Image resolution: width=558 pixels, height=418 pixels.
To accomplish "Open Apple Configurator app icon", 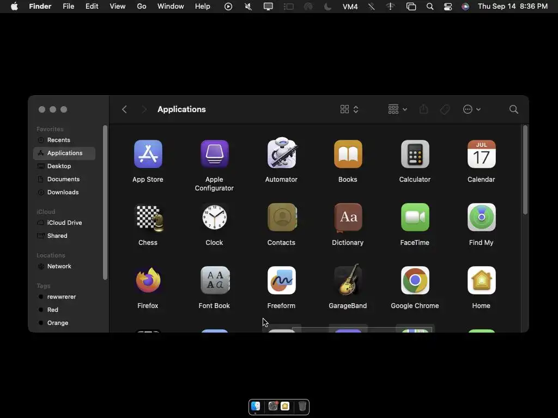I will (215, 154).
